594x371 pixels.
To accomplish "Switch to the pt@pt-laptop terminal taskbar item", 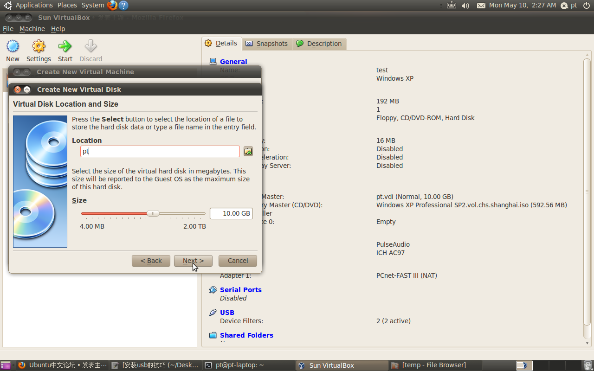I will point(248,365).
